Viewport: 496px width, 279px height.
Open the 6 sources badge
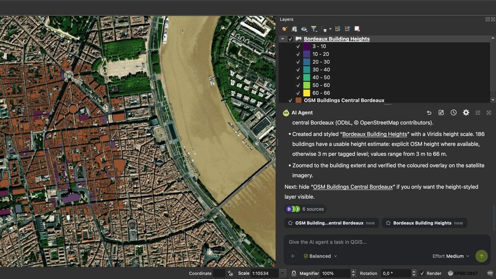(306, 209)
